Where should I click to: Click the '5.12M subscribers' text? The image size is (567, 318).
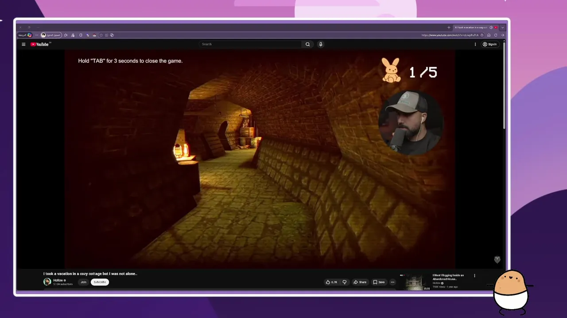63,284
